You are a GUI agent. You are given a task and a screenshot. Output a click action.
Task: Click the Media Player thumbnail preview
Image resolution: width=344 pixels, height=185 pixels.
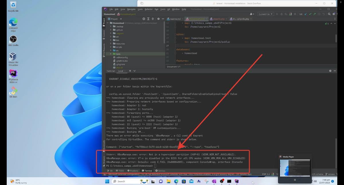[x=295, y=168]
